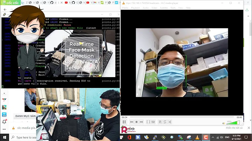The height and width of the screenshot is (141, 252).
Task: Toggle VLC fullscreen mode
Action: coord(148,122)
